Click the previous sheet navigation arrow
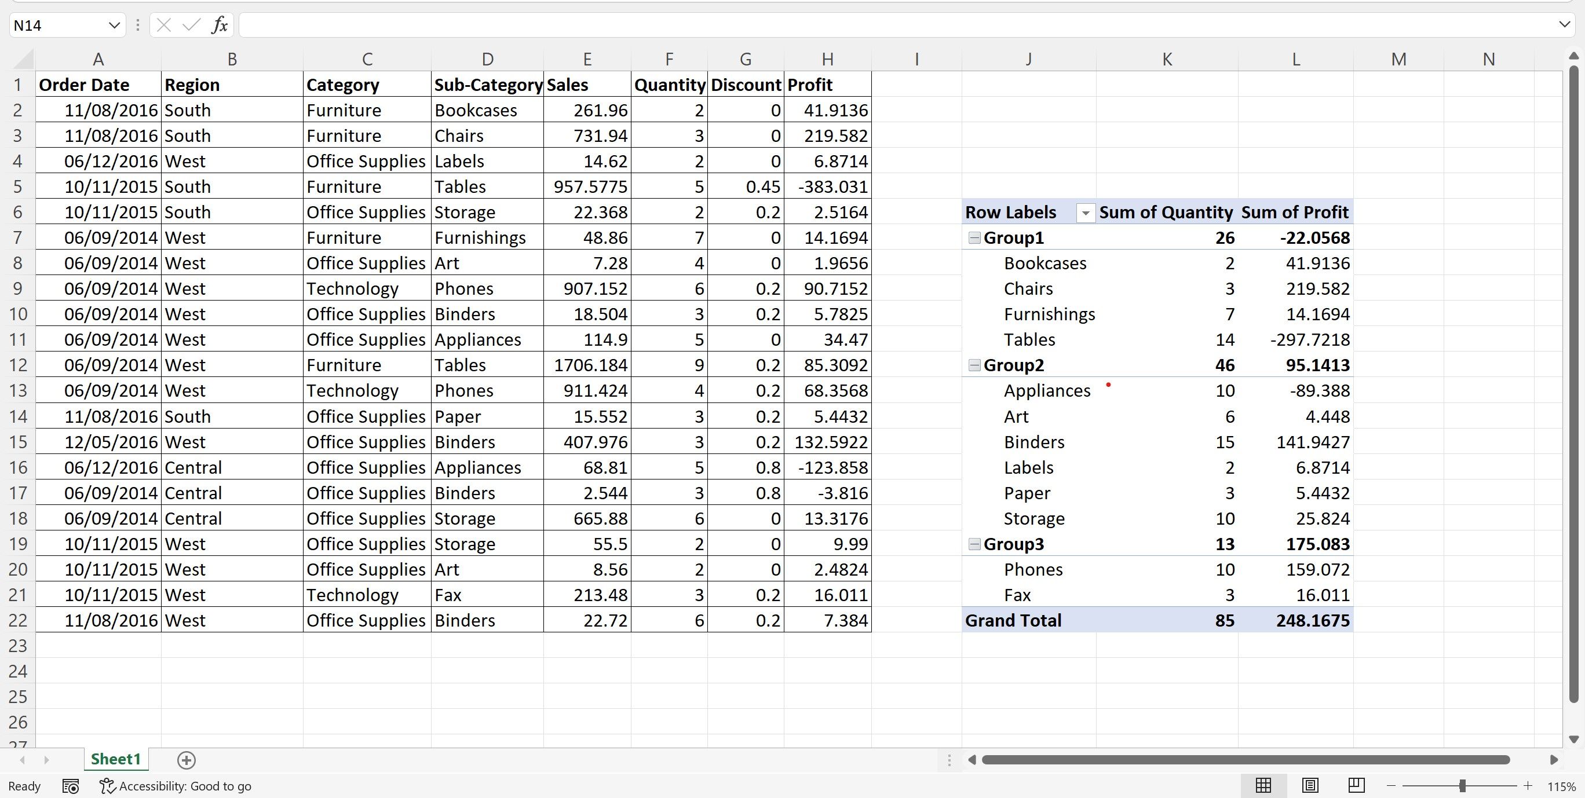Image resolution: width=1585 pixels, height=798 pixels. [x=23, y=760]
